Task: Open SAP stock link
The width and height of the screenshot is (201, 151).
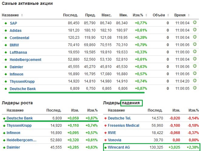Action: pyautogui.click(x=13, y=23)
